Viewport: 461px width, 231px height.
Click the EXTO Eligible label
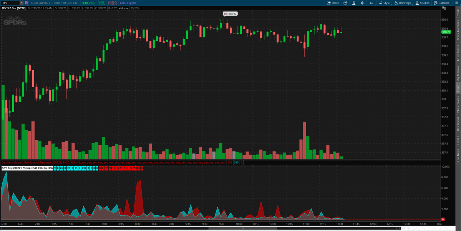(x=128, y=3)
